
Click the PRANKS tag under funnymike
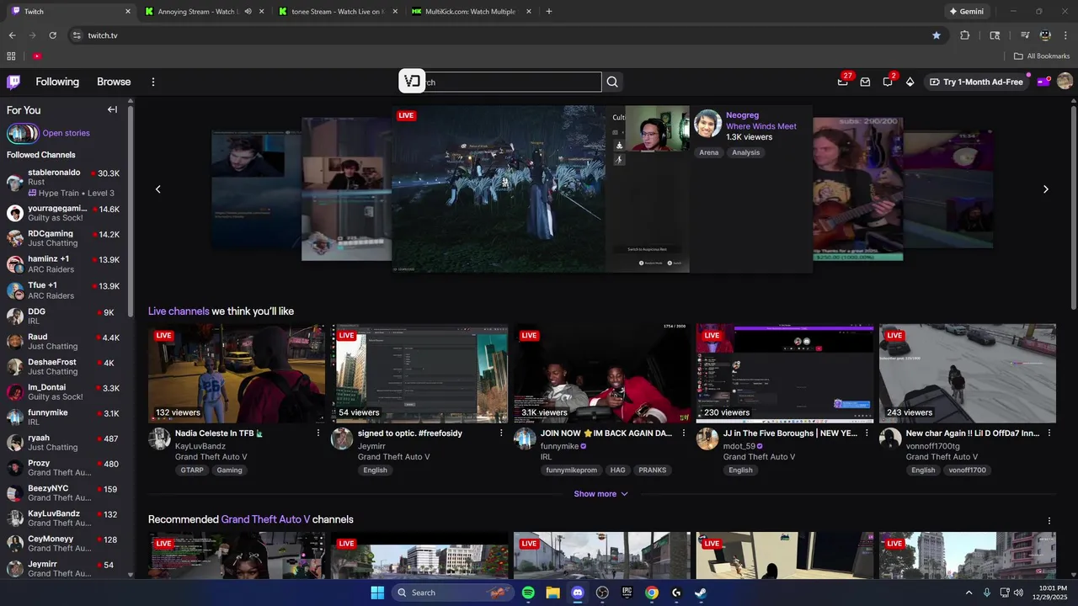(653, 470)
